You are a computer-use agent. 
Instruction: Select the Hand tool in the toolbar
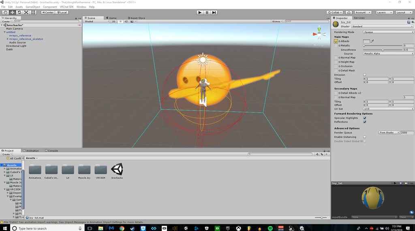tap(5, 13)
